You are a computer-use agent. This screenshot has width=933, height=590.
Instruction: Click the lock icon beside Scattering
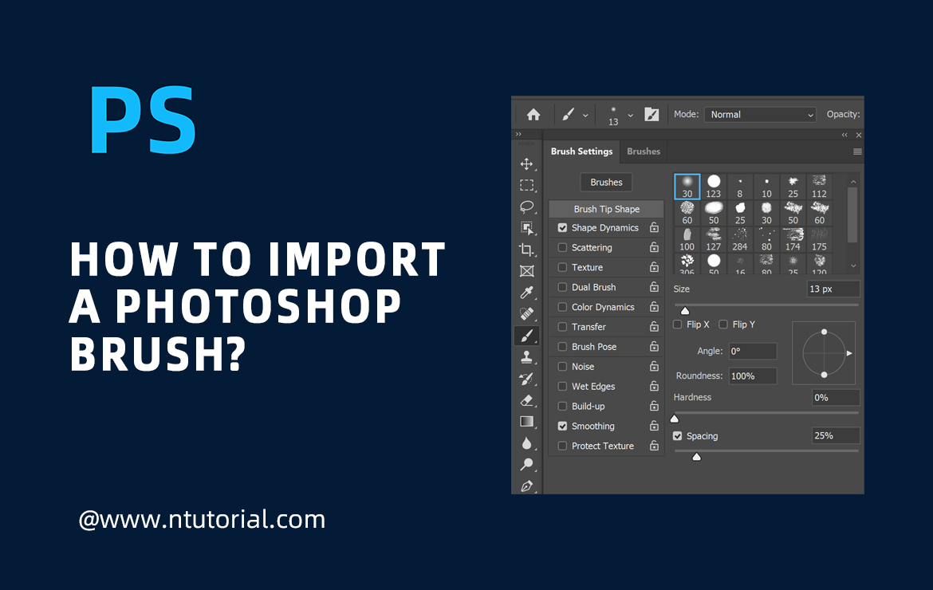(654, 247)
